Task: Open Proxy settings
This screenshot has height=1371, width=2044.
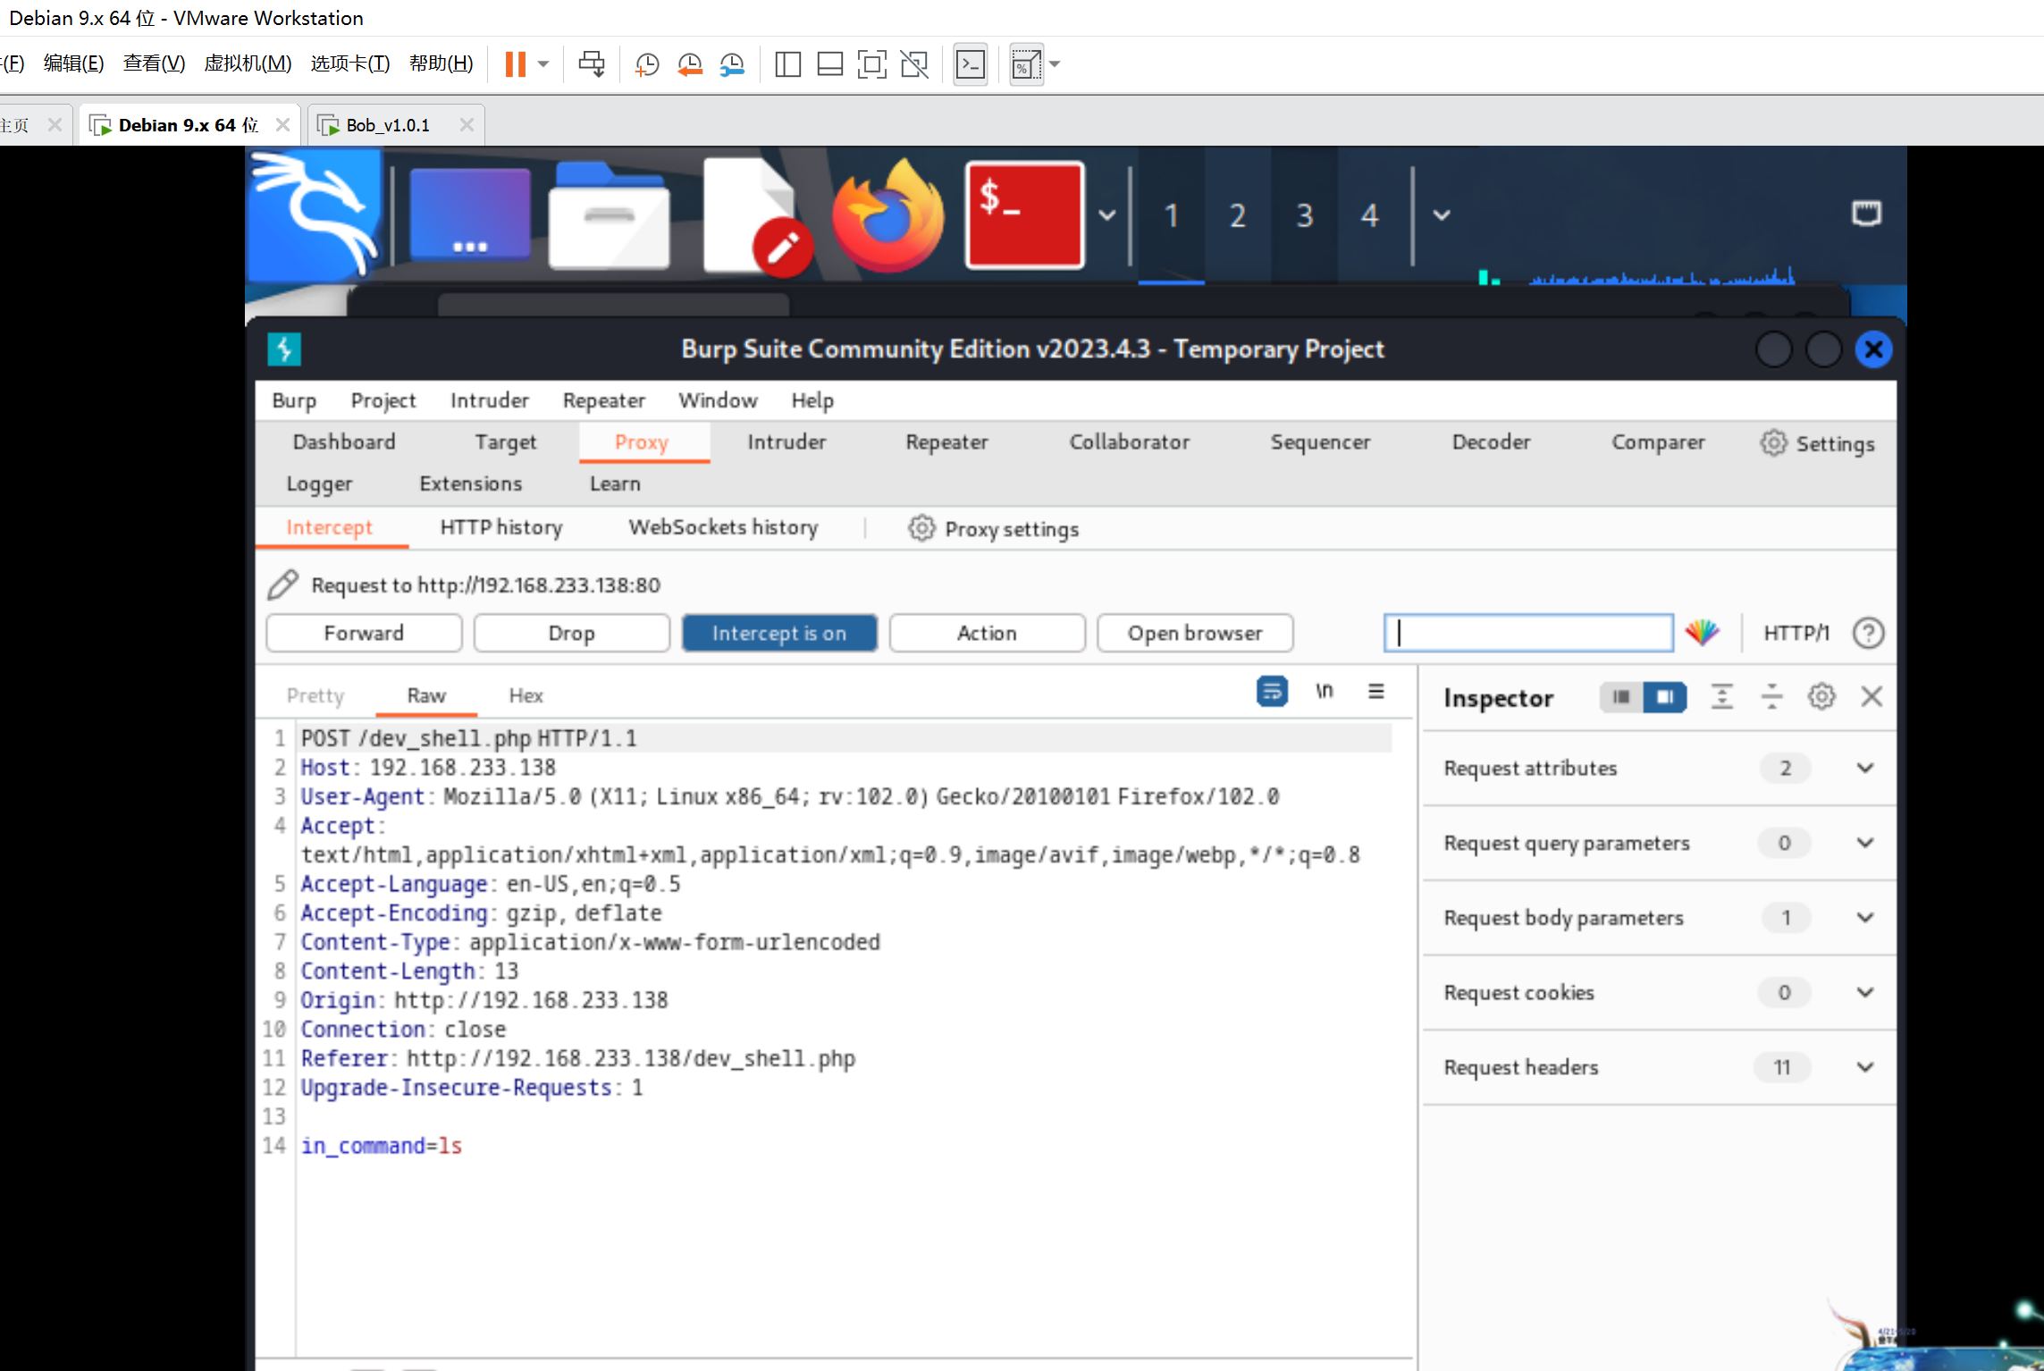Action: coord(994,529)
